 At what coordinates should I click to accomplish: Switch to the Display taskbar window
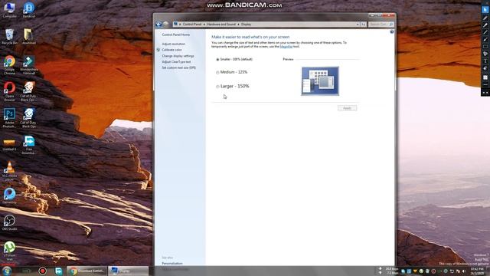pyautogui.click(x=128, y=271)
